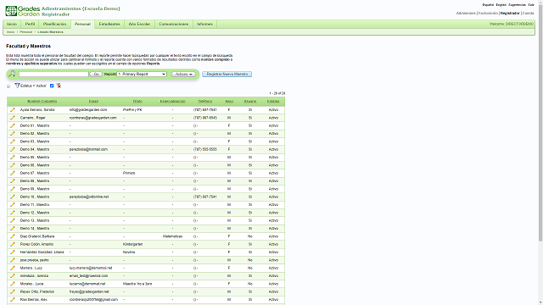543x305 pixels.
Task: Edit Díaz Graterol, Barbara via pencil icon
Action: 13,236
